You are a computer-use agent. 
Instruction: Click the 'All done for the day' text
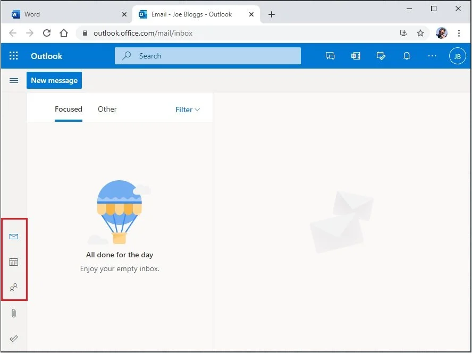coord(120,255)
